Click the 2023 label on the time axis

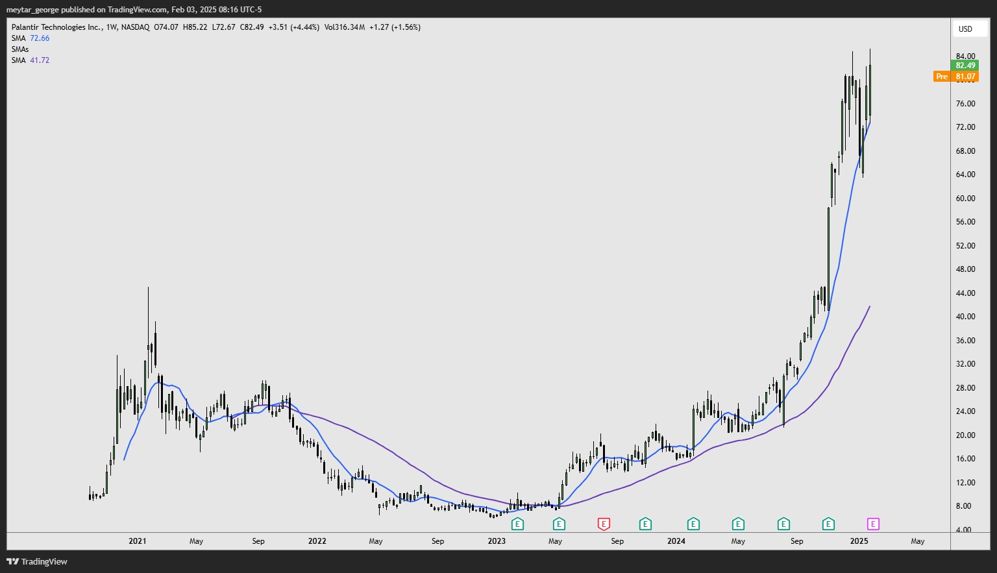point(497,541)
